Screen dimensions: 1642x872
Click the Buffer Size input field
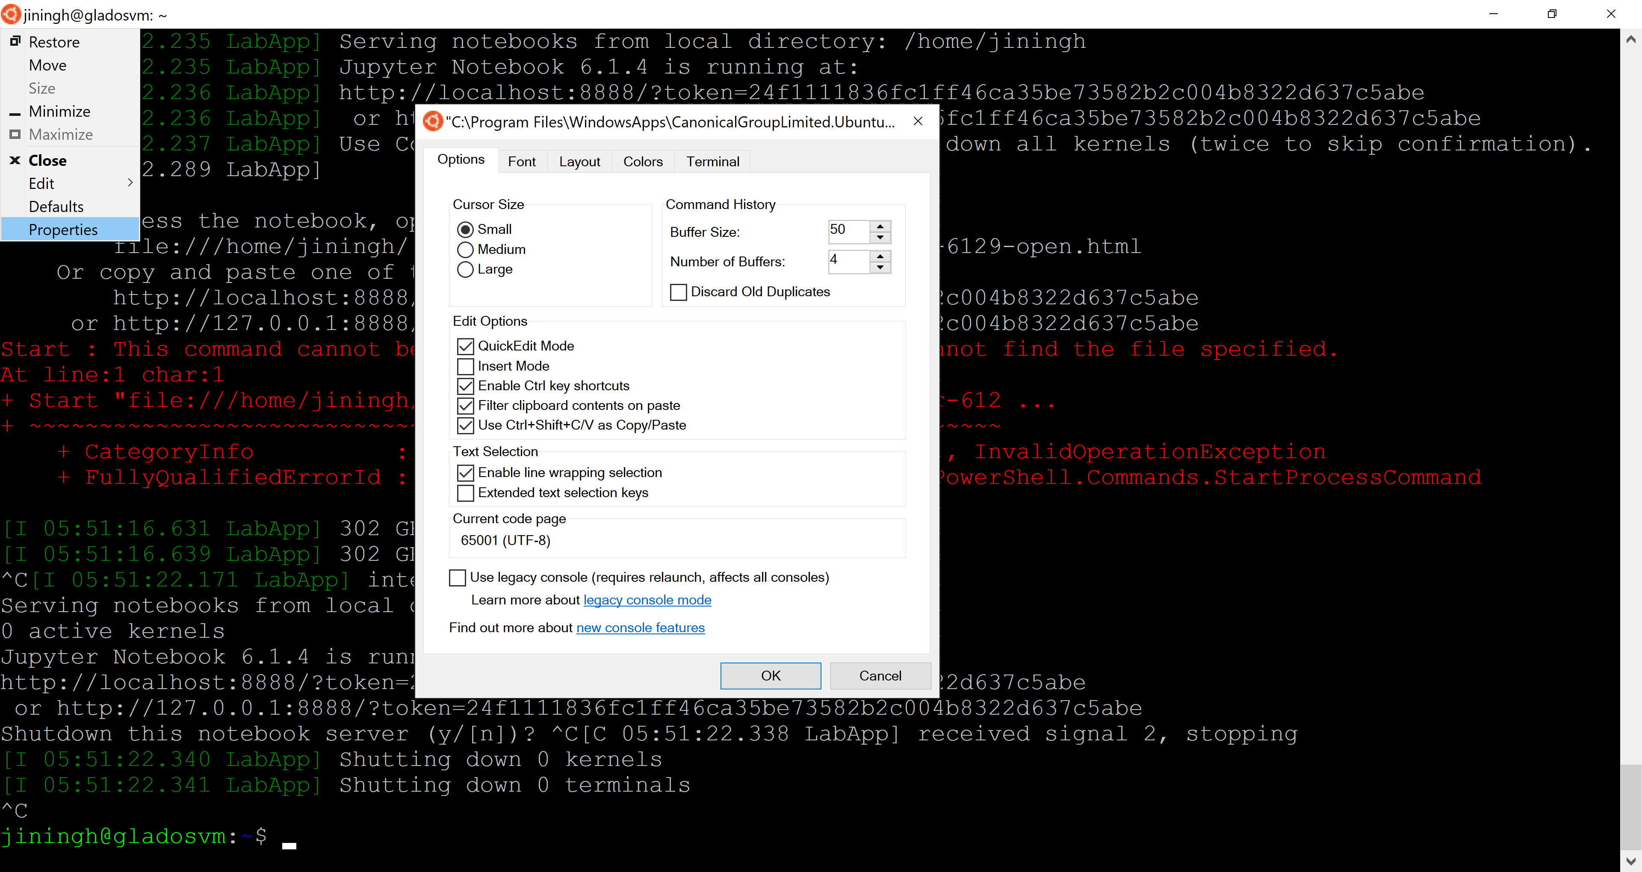pyautogui.click(x=849, y=232)
